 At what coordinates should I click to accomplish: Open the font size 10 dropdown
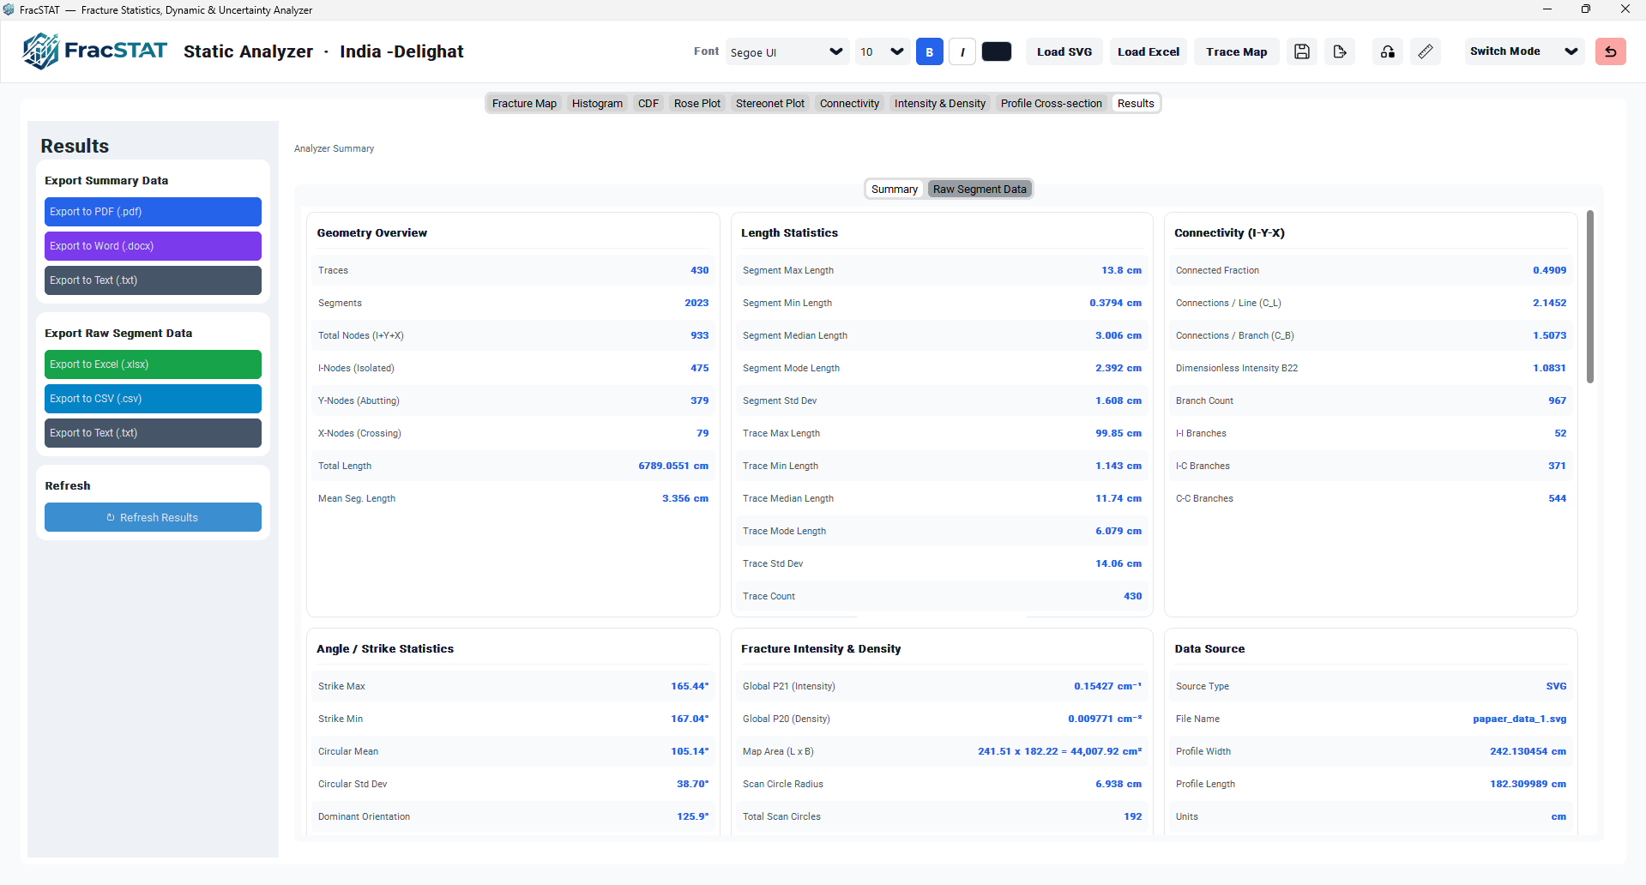(882, 51)
